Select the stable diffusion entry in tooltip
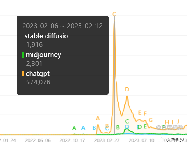 49,36
